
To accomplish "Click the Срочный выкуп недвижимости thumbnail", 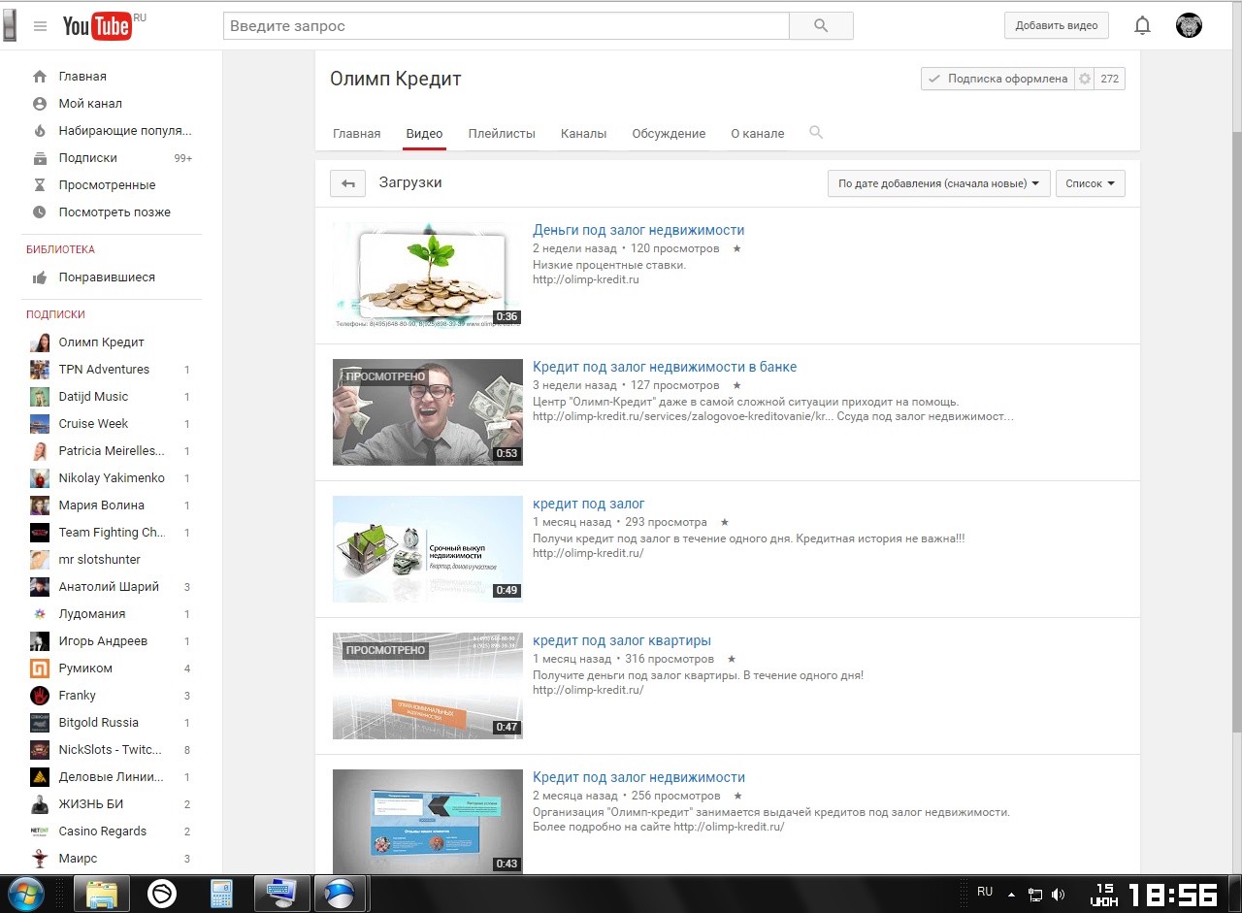I will (428, 549).
